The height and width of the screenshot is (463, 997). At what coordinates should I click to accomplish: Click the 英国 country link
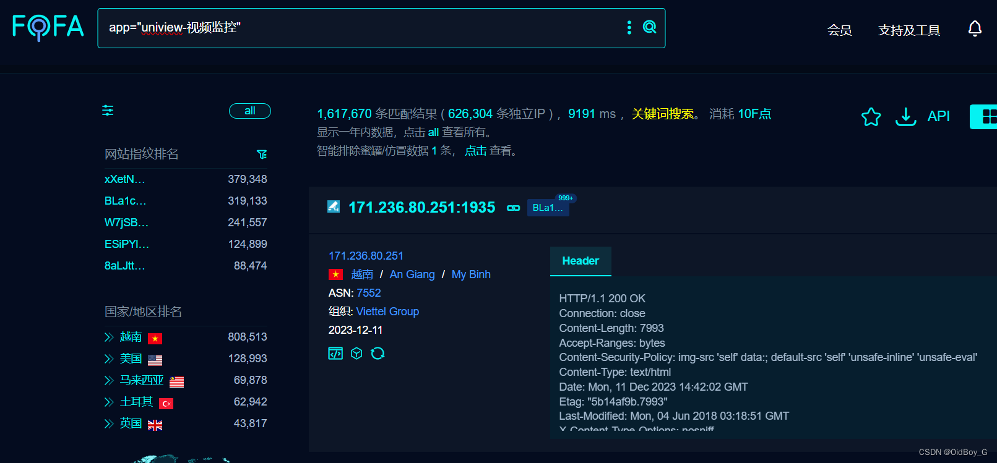pyautogui.click(x=131, y=423)
